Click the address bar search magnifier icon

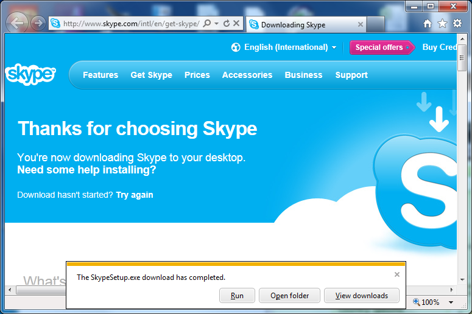pyautogui.click(x=206, y=24)
